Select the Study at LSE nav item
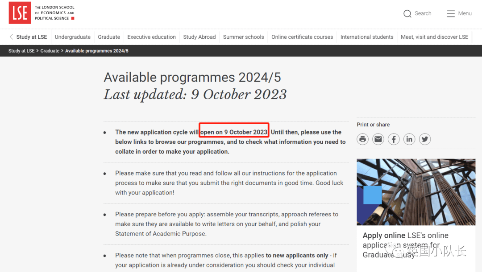 point(32,37)
